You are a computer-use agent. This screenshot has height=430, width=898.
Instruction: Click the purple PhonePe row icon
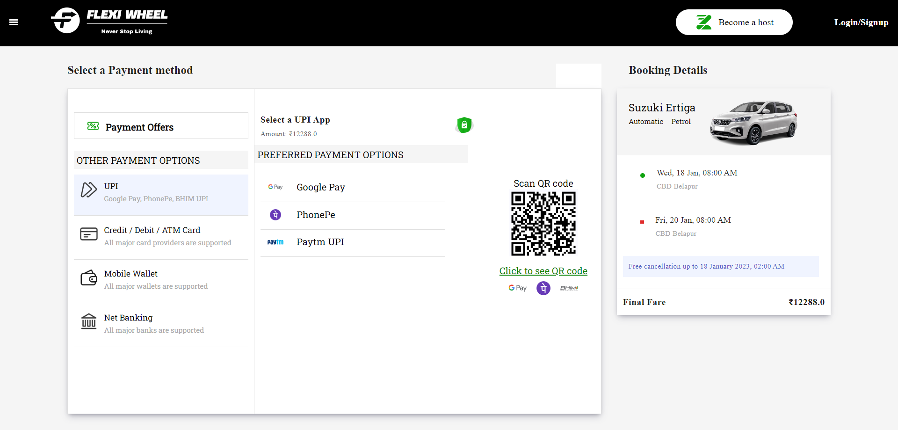coord(275,214)
